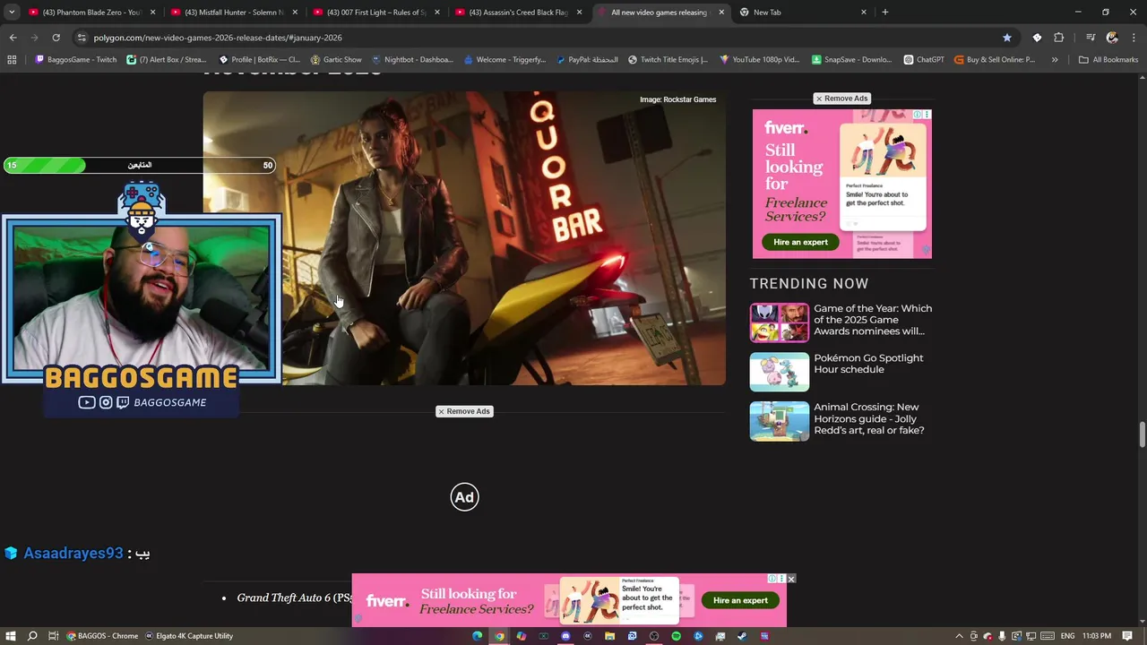
Task: Open the tab search dropdown arrow
Action: 12,13
